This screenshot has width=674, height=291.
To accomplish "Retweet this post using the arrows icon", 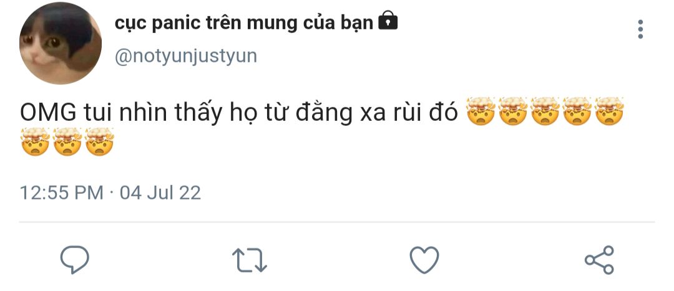I will point(250,260).
